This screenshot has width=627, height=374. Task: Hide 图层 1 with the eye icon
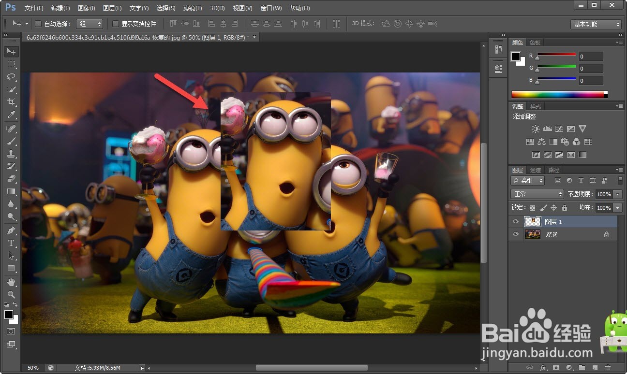(x=516, y=222)
